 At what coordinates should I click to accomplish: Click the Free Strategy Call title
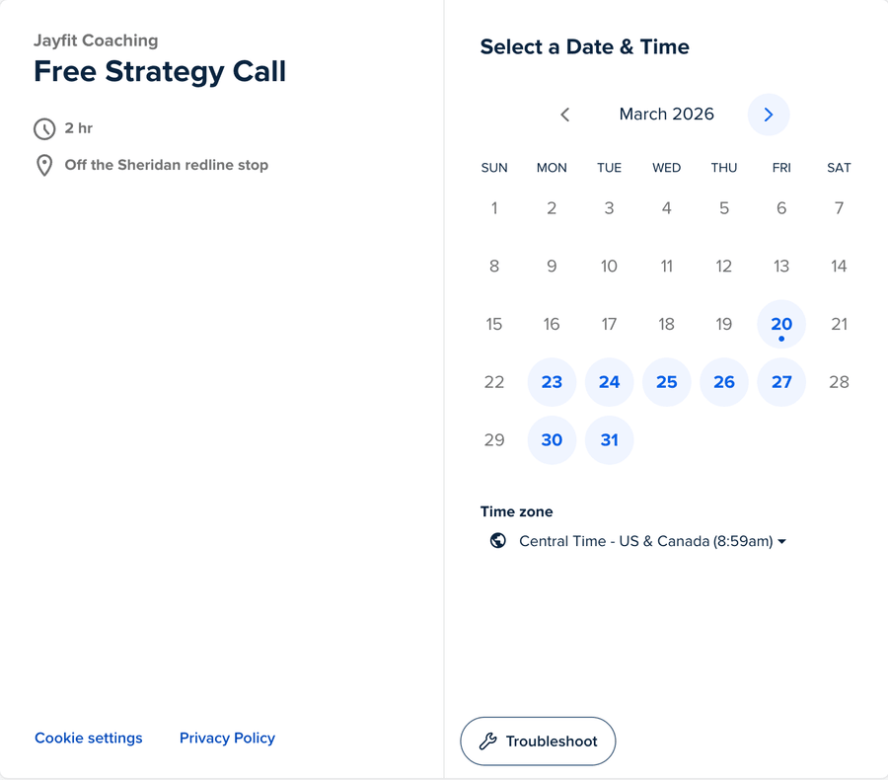click(159, 71)
